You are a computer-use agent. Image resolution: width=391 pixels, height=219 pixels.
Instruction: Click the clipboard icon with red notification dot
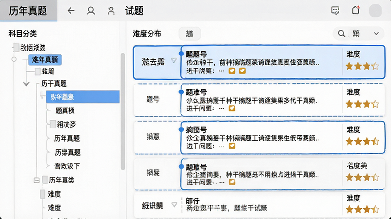tap(356, 10)
